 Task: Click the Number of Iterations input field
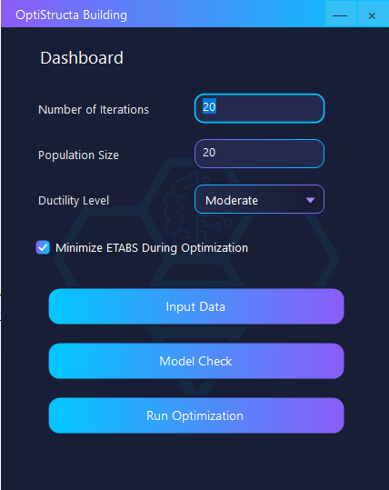click(259, 108)
